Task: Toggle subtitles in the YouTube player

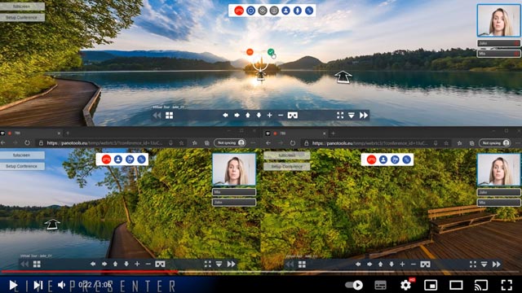Action: point(381,285)
